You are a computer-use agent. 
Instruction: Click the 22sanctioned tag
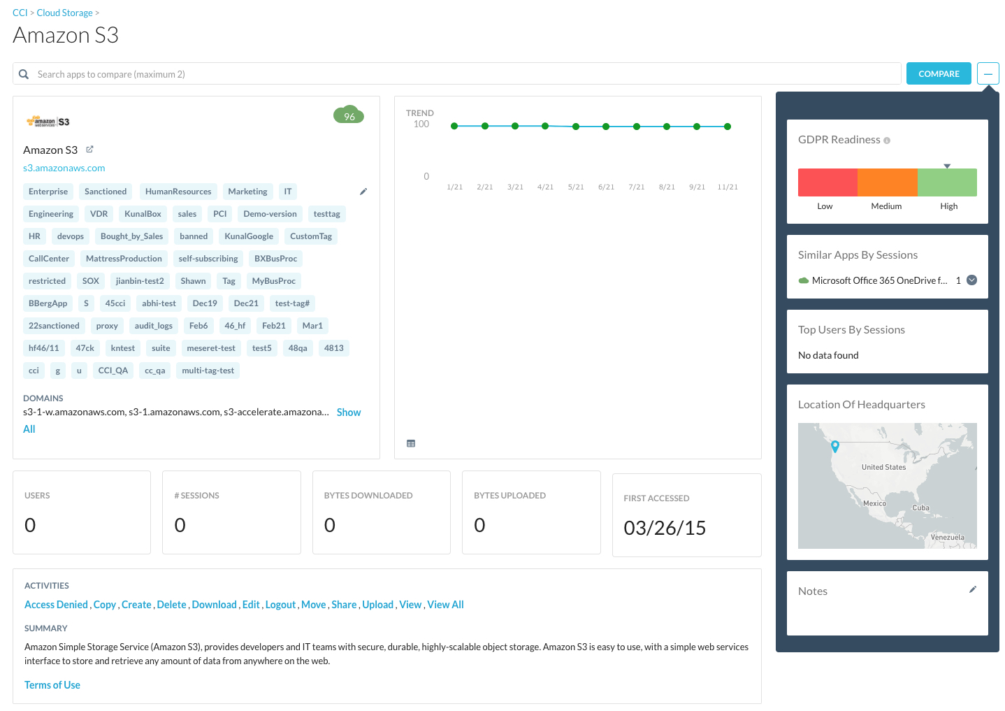[54, 326]
